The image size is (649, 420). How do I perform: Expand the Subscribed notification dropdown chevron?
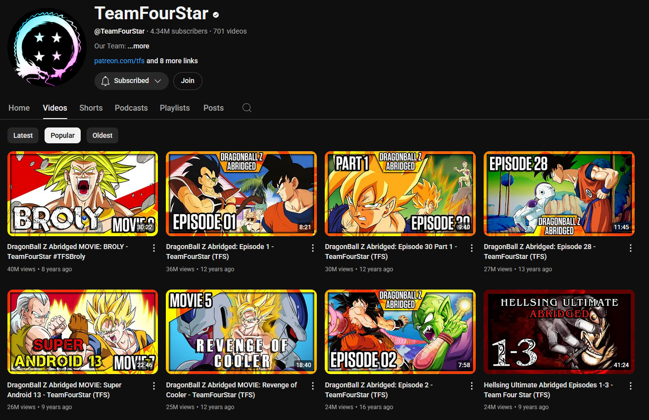(x=158, y=81)
